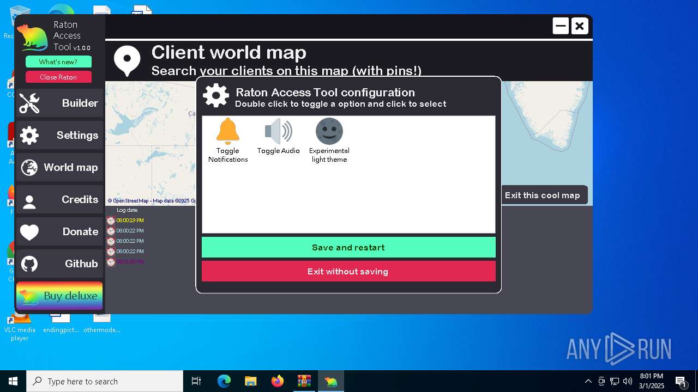Click Exit without saving button
Viewport: 698px width, 392px height.
click(x=348, y=271)
